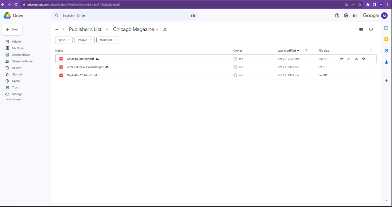Go to Priority in sidebar
Screen dimensions: 392x207
17,42
